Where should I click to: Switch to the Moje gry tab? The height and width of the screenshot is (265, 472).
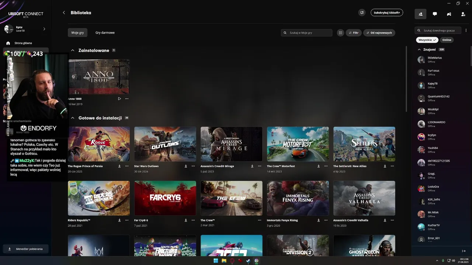click(x=77, y=33)
